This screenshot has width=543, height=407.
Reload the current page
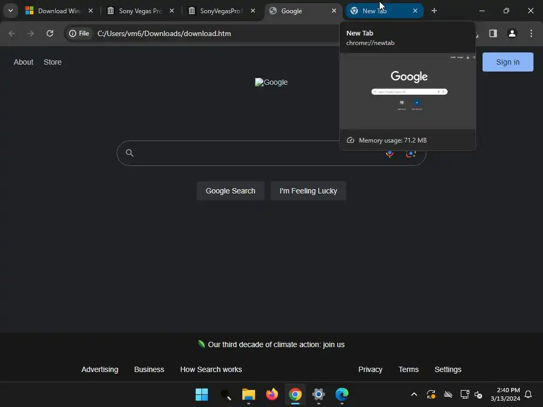pyautogui.click(x=50, y=33)
